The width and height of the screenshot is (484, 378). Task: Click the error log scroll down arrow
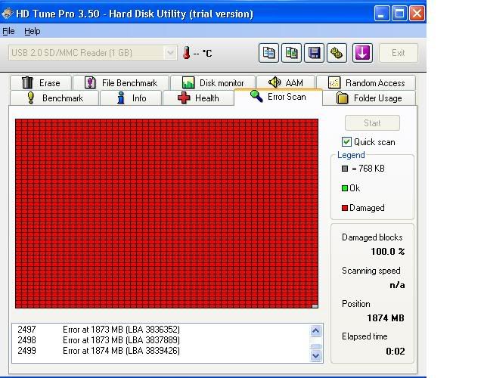315,356
